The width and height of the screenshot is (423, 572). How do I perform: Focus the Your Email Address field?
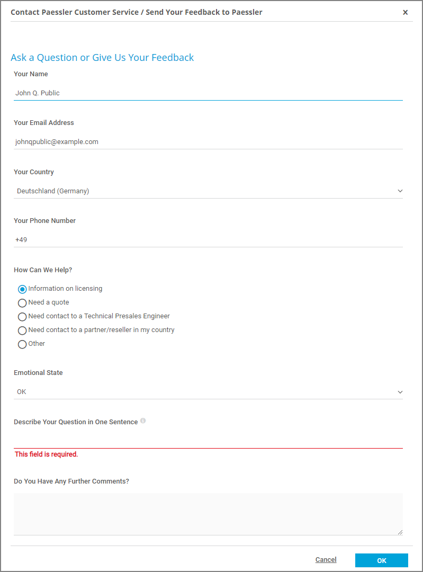point(208,142)
